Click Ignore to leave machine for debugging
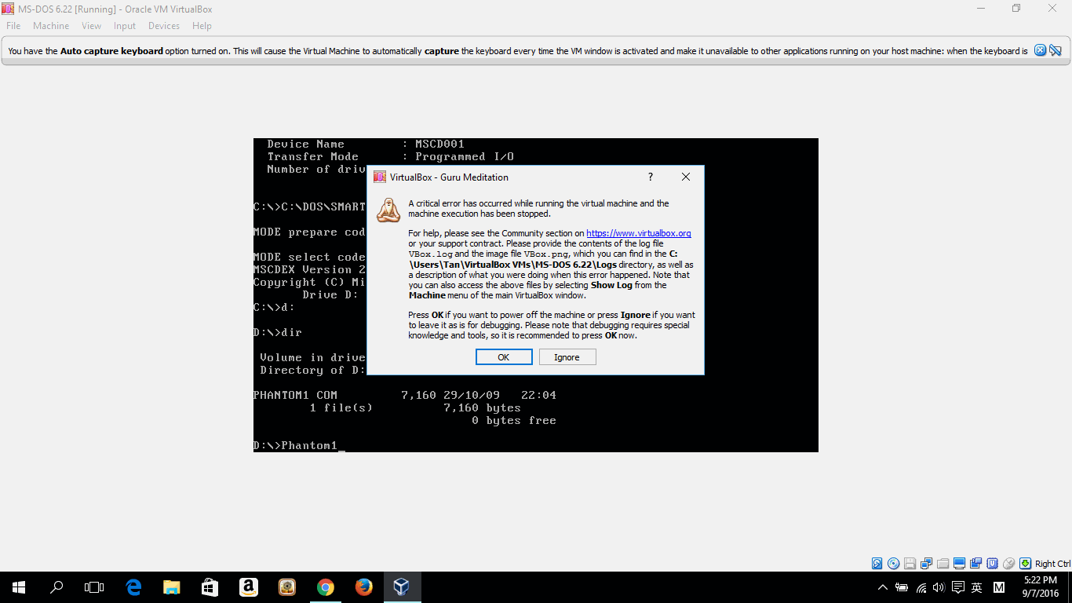This screenshot has height=603, width=1072. pos(567,357)
